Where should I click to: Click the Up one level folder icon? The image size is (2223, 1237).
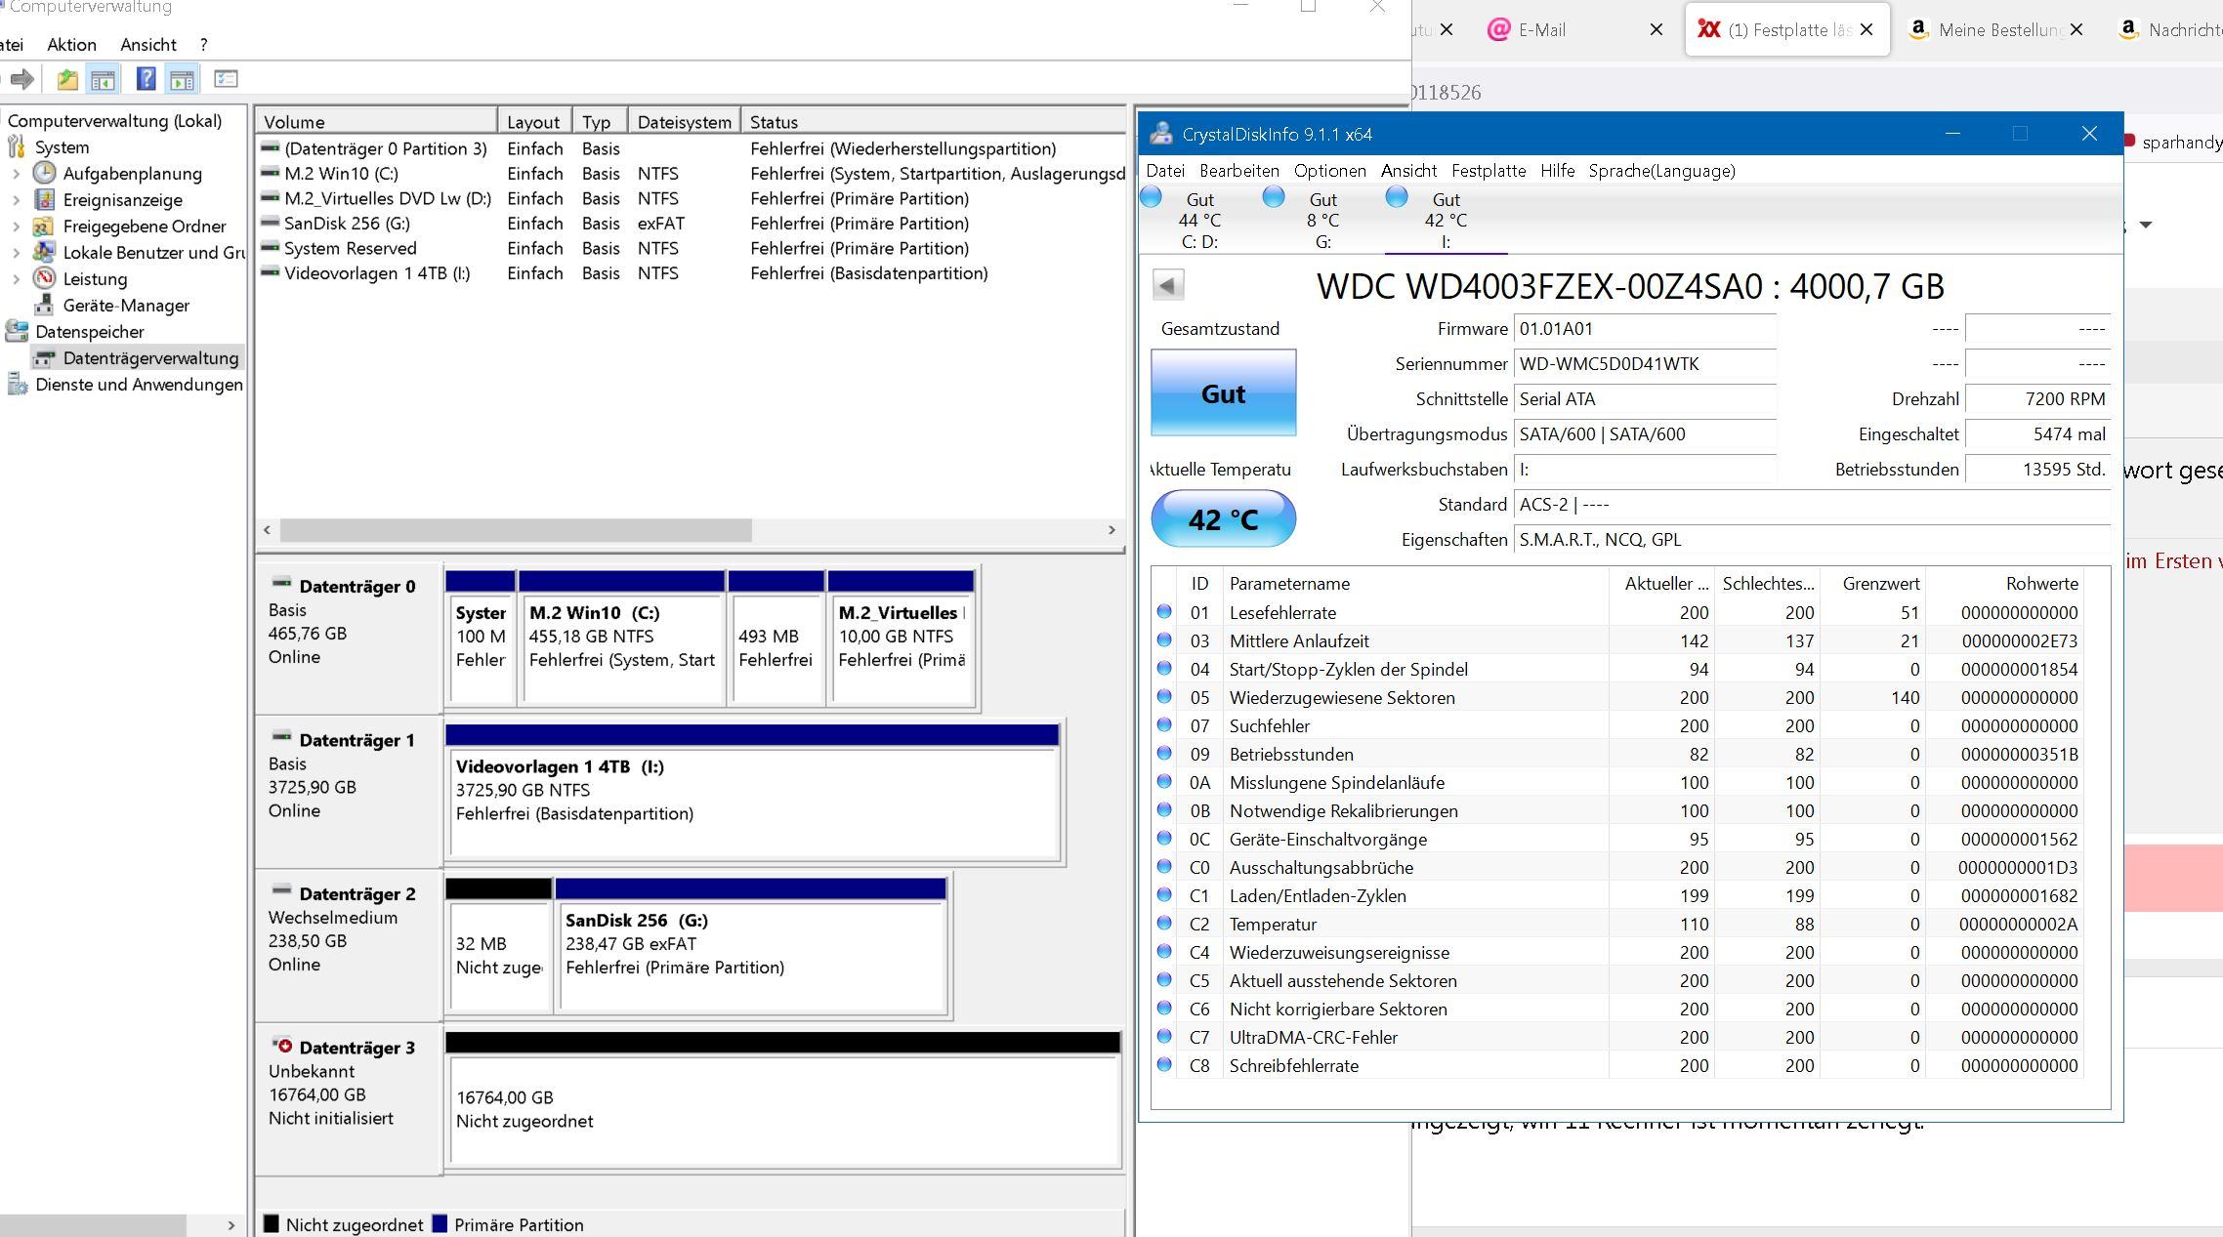(66, 79)
